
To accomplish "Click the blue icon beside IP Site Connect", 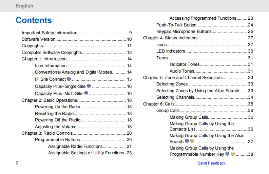I will (69, 79).
